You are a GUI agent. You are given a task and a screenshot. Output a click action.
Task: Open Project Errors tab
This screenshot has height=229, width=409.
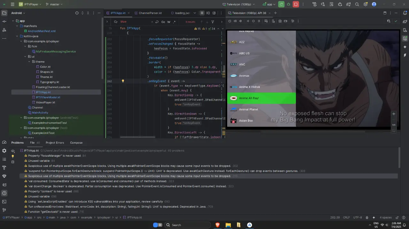[55, 143]
